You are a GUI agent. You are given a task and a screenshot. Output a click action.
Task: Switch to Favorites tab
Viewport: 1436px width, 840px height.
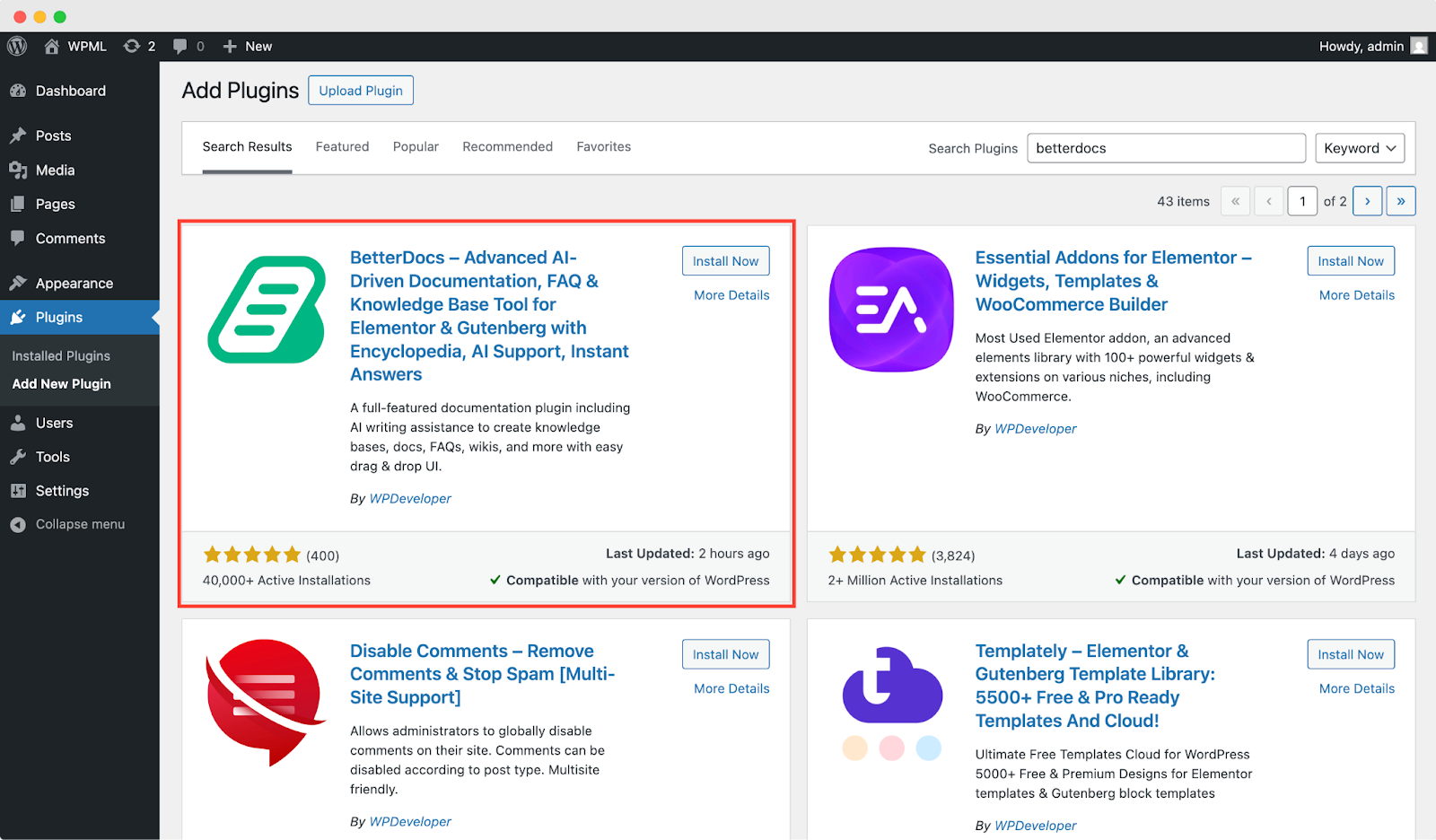603,146
